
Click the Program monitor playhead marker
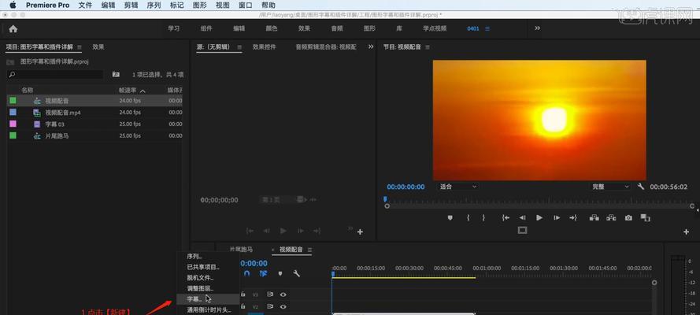pos(385,199)
